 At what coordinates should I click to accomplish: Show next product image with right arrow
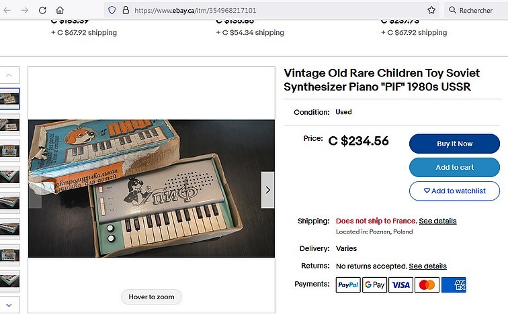coord(267,190)
